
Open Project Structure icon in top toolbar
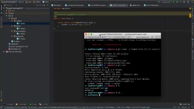tap(188, 2)
